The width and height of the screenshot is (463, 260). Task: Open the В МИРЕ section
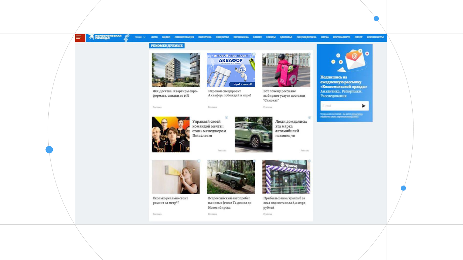click(257, 37)
